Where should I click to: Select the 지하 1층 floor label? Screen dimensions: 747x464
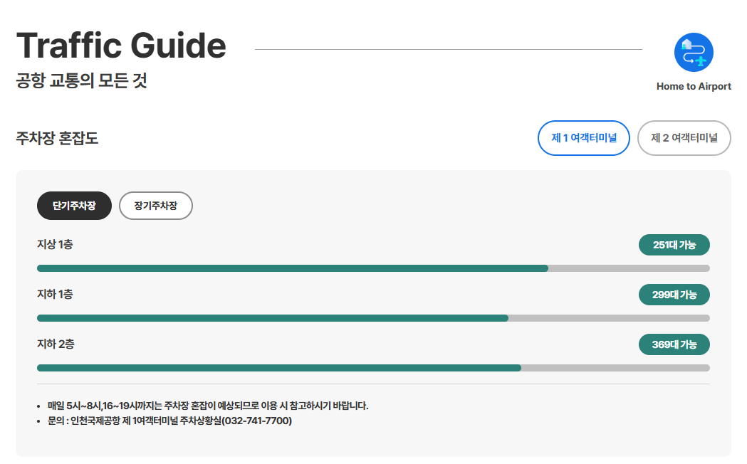point(55,295)
